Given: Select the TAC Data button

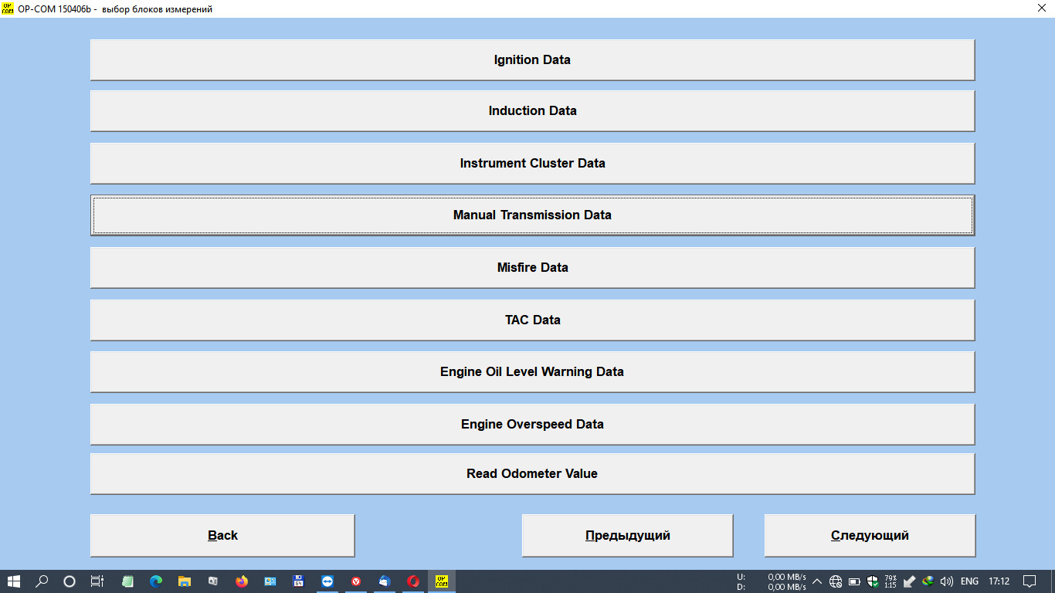Looking at the screenshot, I should [x=532, y=320].
